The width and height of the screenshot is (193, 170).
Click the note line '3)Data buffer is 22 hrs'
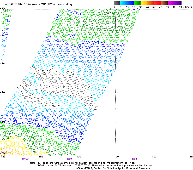tap(94, 166)
